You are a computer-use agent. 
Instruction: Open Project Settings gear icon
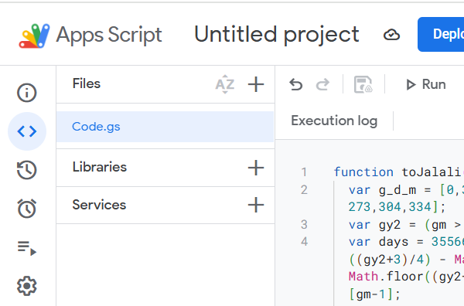(x=26, y=286)
